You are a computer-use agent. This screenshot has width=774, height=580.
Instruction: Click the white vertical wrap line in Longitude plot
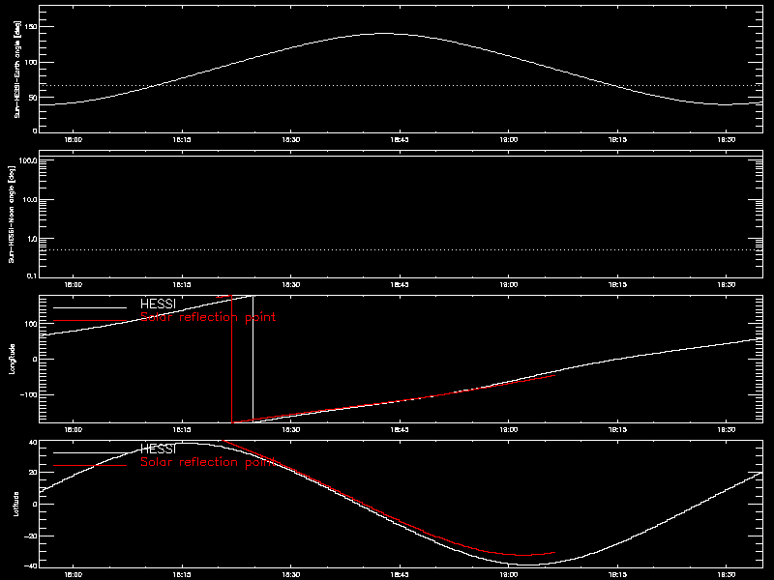click(x=253, y=359)
